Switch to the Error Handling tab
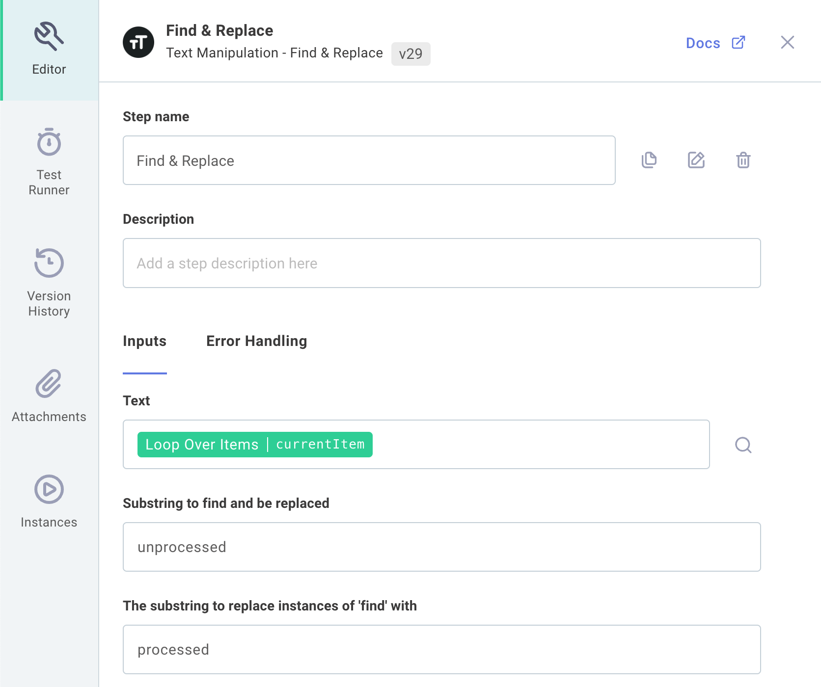This screenshot has width=821, height=687. pyautogui.click(x=256, y=341)
